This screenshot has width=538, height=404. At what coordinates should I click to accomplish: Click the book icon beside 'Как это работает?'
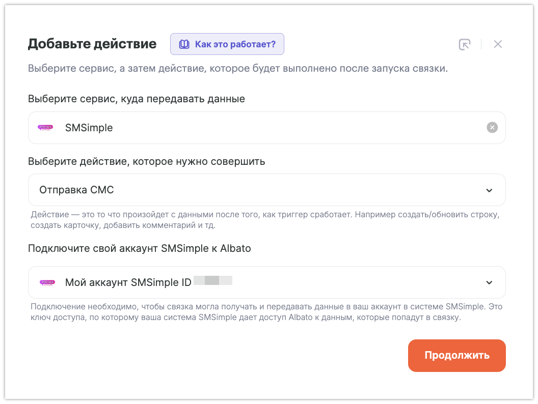point(184,44)
